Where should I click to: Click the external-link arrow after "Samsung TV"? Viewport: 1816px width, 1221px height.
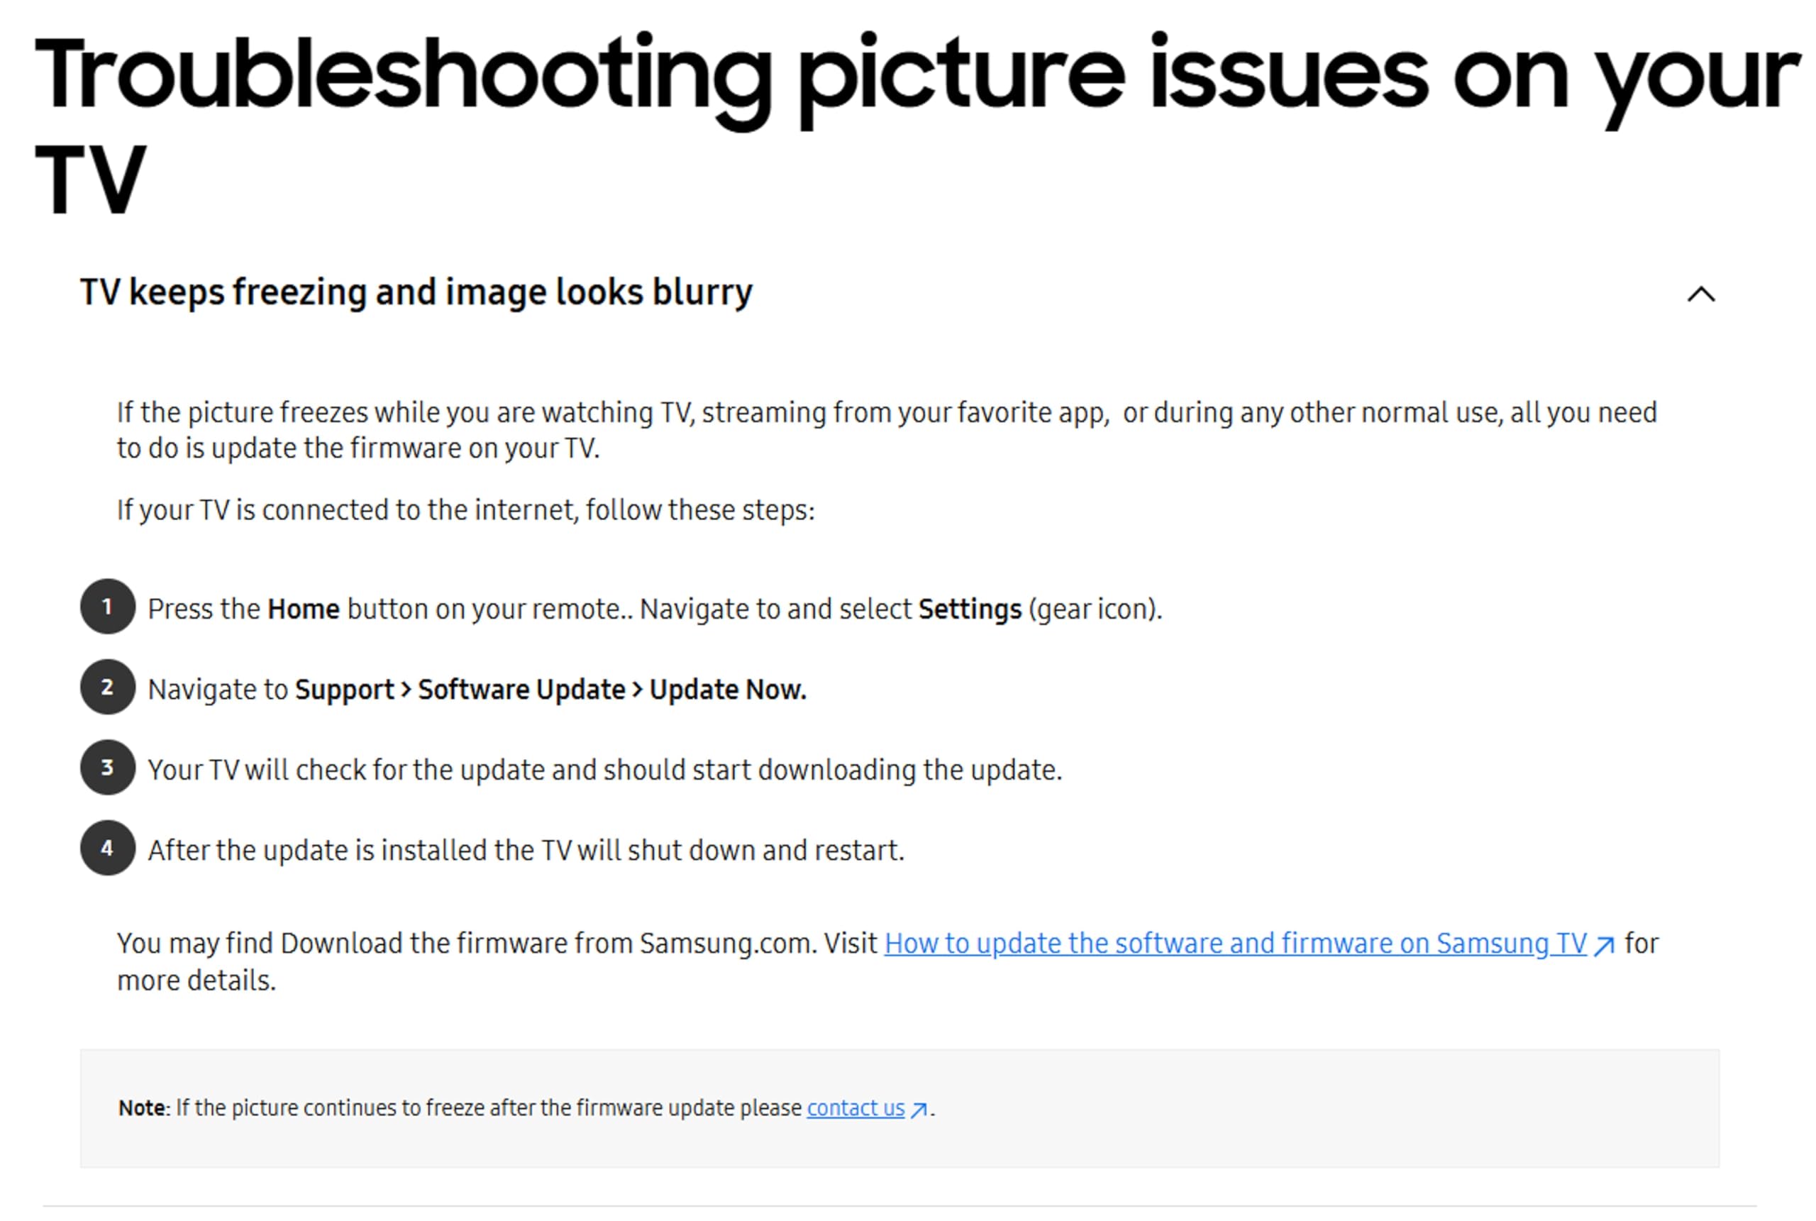1605,945
